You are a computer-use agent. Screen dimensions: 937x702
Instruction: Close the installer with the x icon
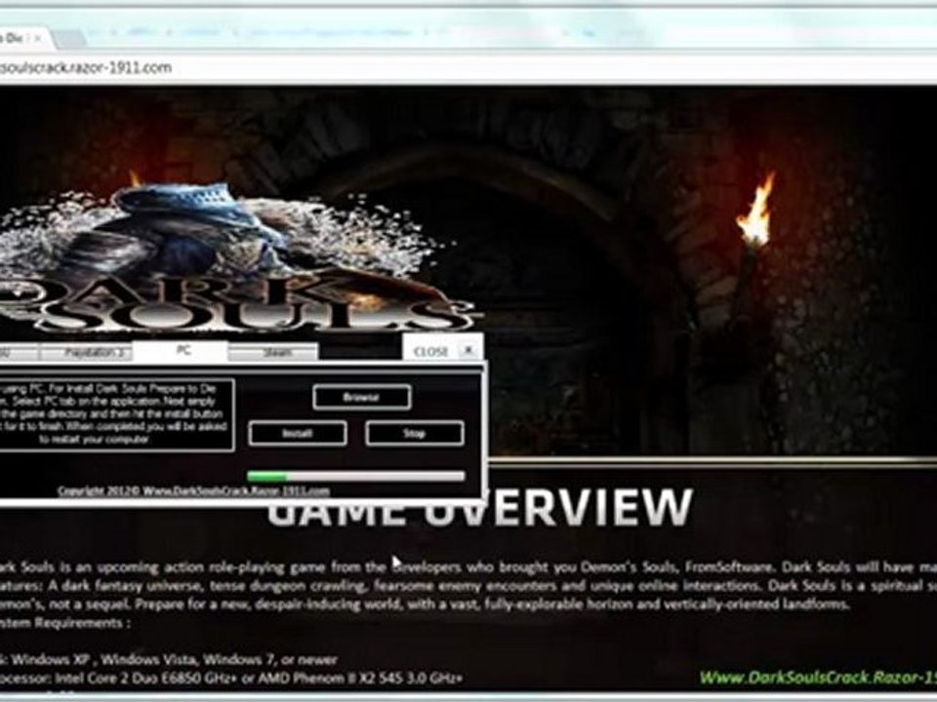tap(468, 349)
